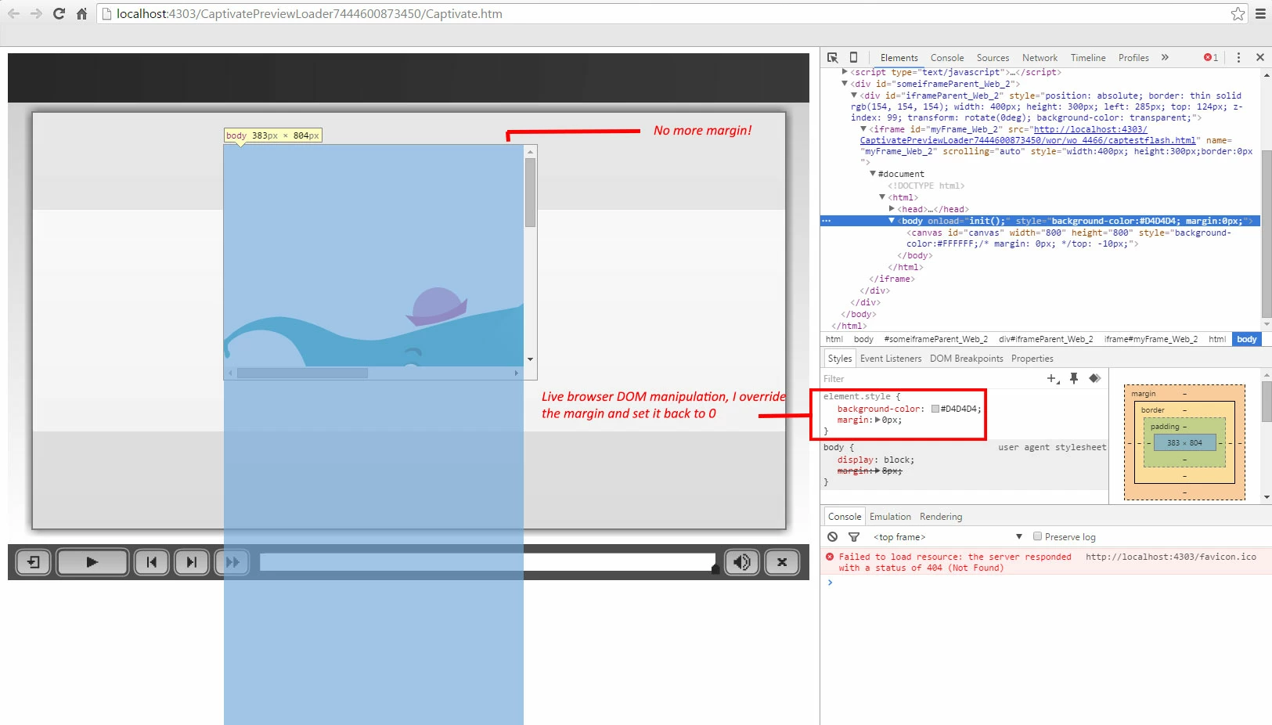Enable the Preserve log checkbox

(x=1037, y=536)
